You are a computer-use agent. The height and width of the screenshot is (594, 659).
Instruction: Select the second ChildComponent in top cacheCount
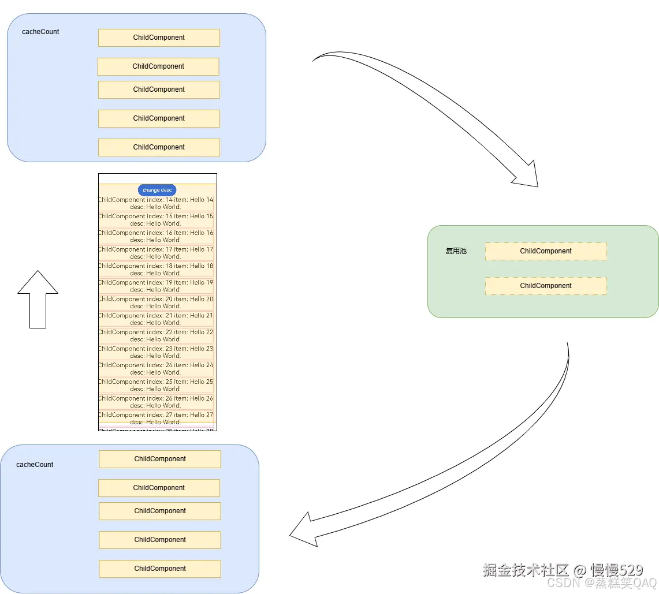pyautogui.click(x=158, y=66)
